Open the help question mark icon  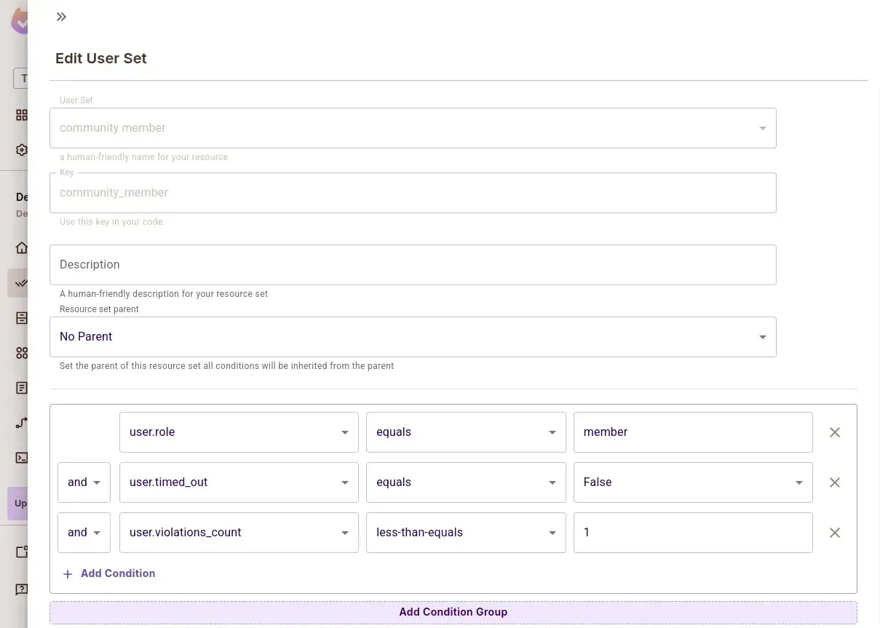click(22, 589)
